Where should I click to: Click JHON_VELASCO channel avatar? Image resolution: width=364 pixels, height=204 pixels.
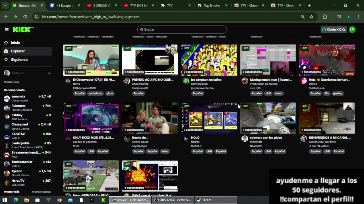point(304,139)
